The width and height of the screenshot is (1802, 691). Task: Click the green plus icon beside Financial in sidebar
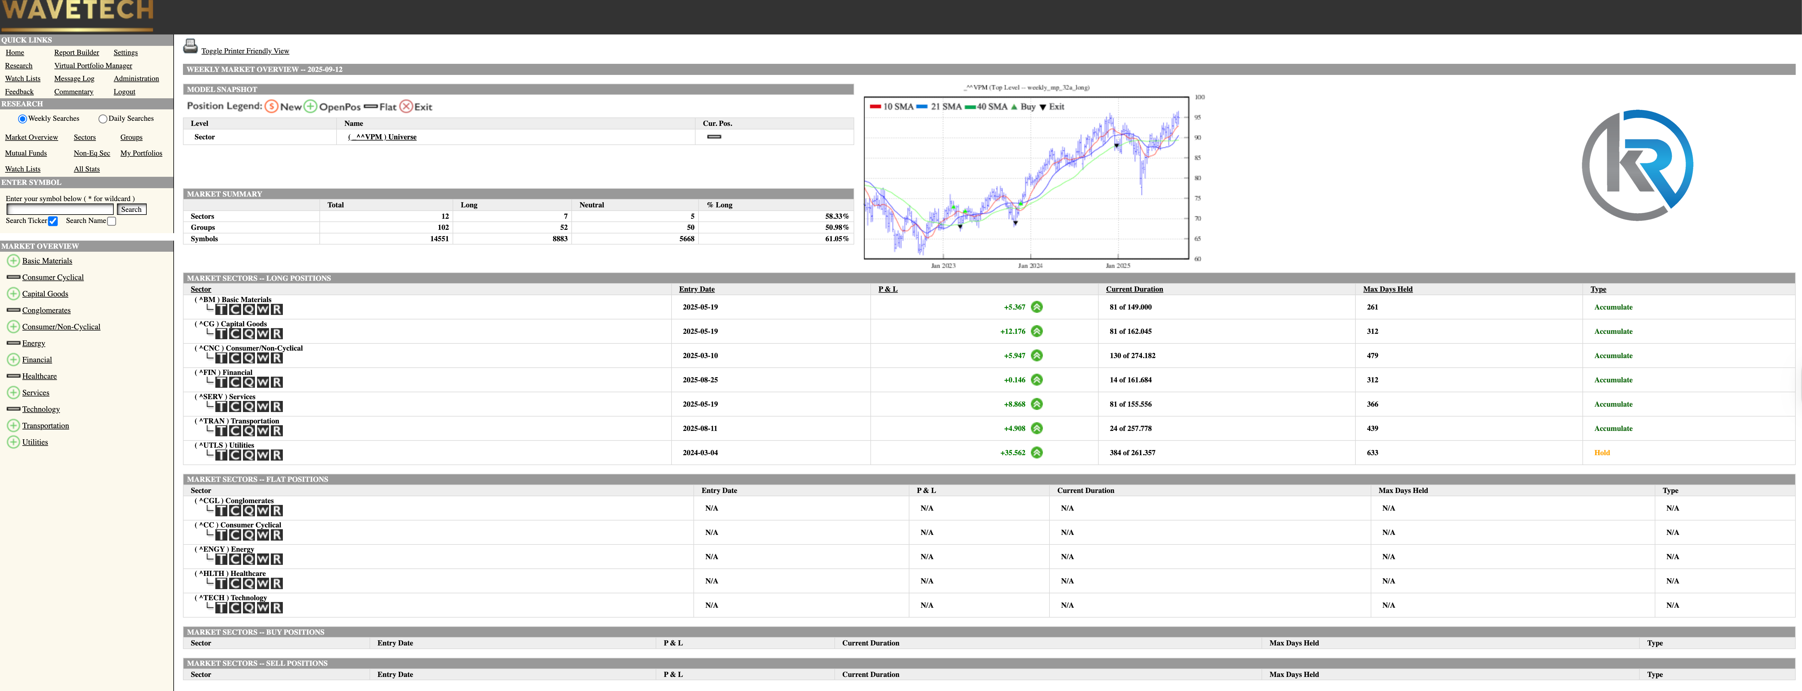(13, 360)
